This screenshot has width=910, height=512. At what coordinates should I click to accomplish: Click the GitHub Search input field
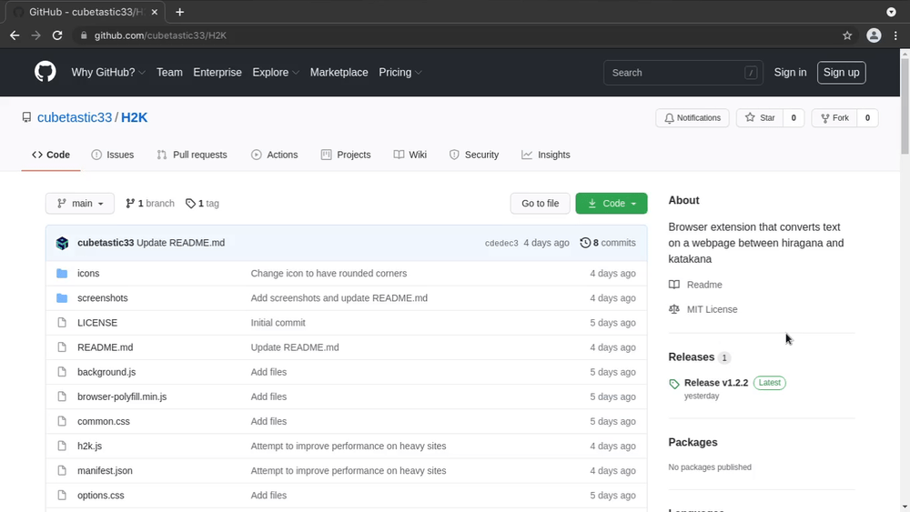683,73
